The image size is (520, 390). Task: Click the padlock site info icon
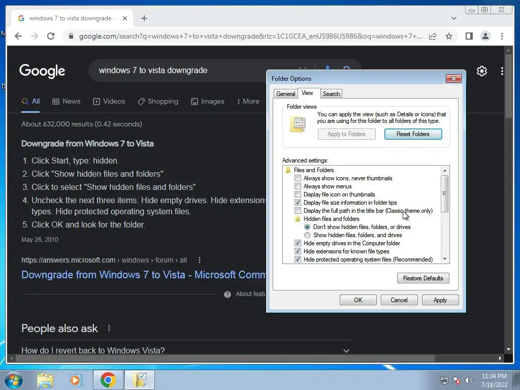click(71, 36)
